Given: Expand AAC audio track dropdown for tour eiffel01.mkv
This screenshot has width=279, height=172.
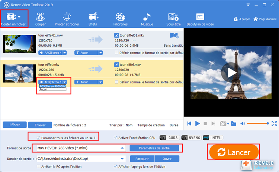Looking at the screenshot, I should point(65,53).
